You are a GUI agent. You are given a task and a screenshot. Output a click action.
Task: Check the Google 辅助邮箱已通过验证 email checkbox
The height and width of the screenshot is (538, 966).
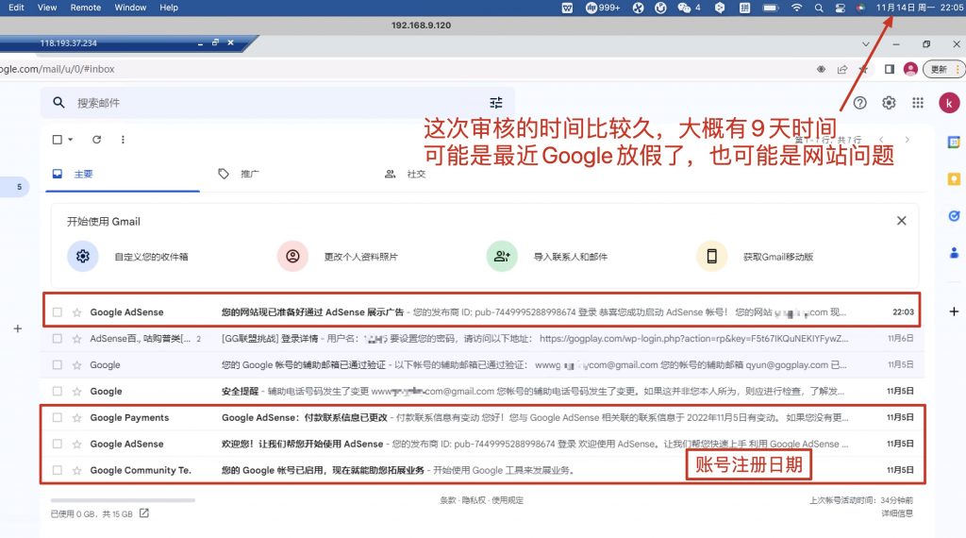click(58, 365)
